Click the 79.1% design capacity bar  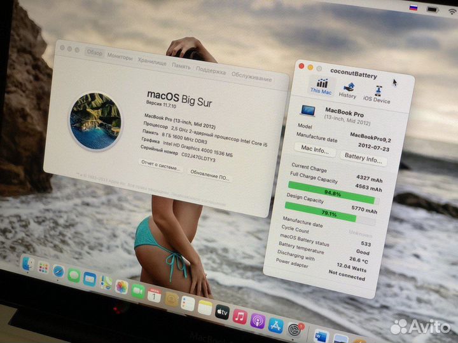click(x=330, y=214)
